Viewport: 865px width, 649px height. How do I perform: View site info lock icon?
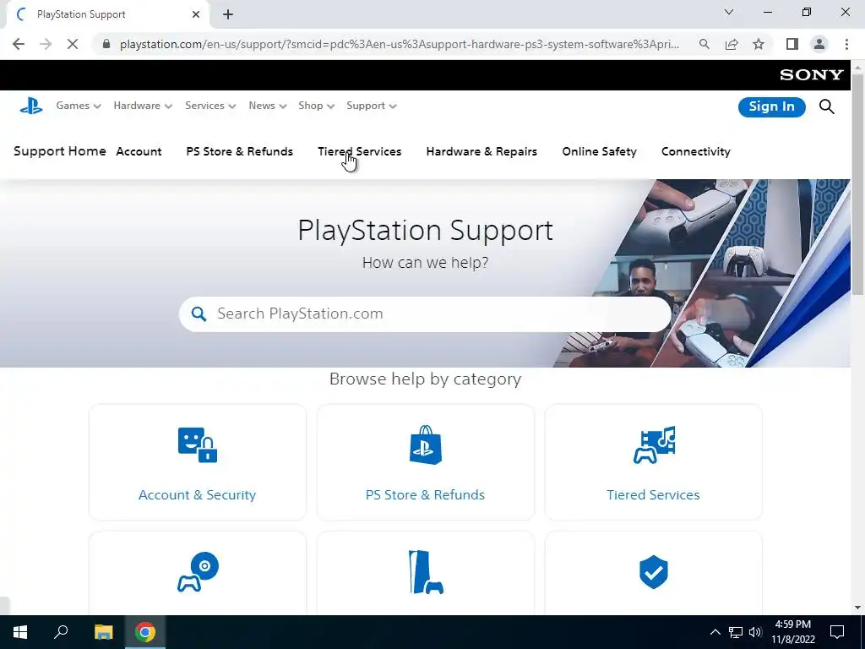(106, 44)
